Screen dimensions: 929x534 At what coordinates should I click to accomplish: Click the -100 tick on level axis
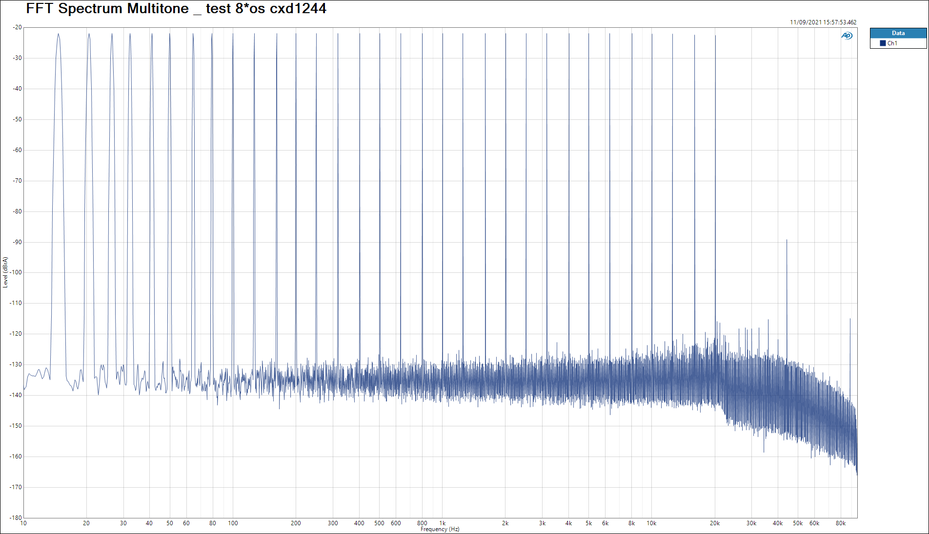[x=17, y=272]
